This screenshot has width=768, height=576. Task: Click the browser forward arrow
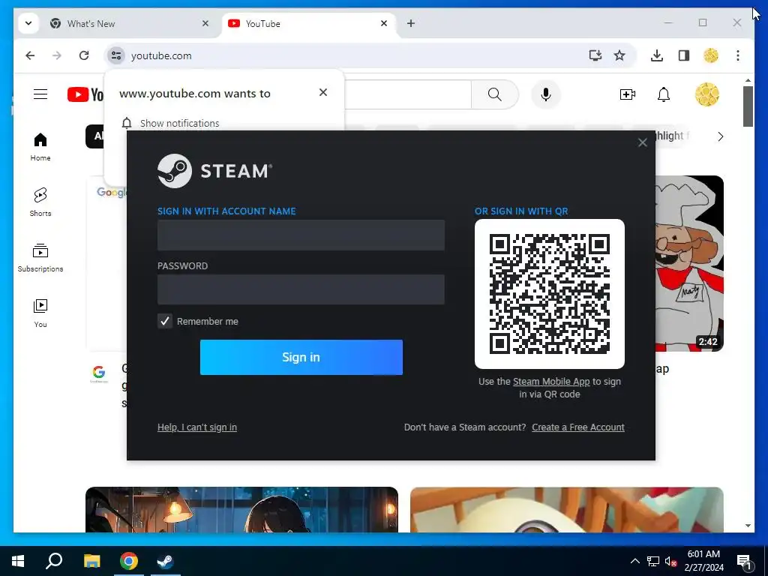pos(57,55)
